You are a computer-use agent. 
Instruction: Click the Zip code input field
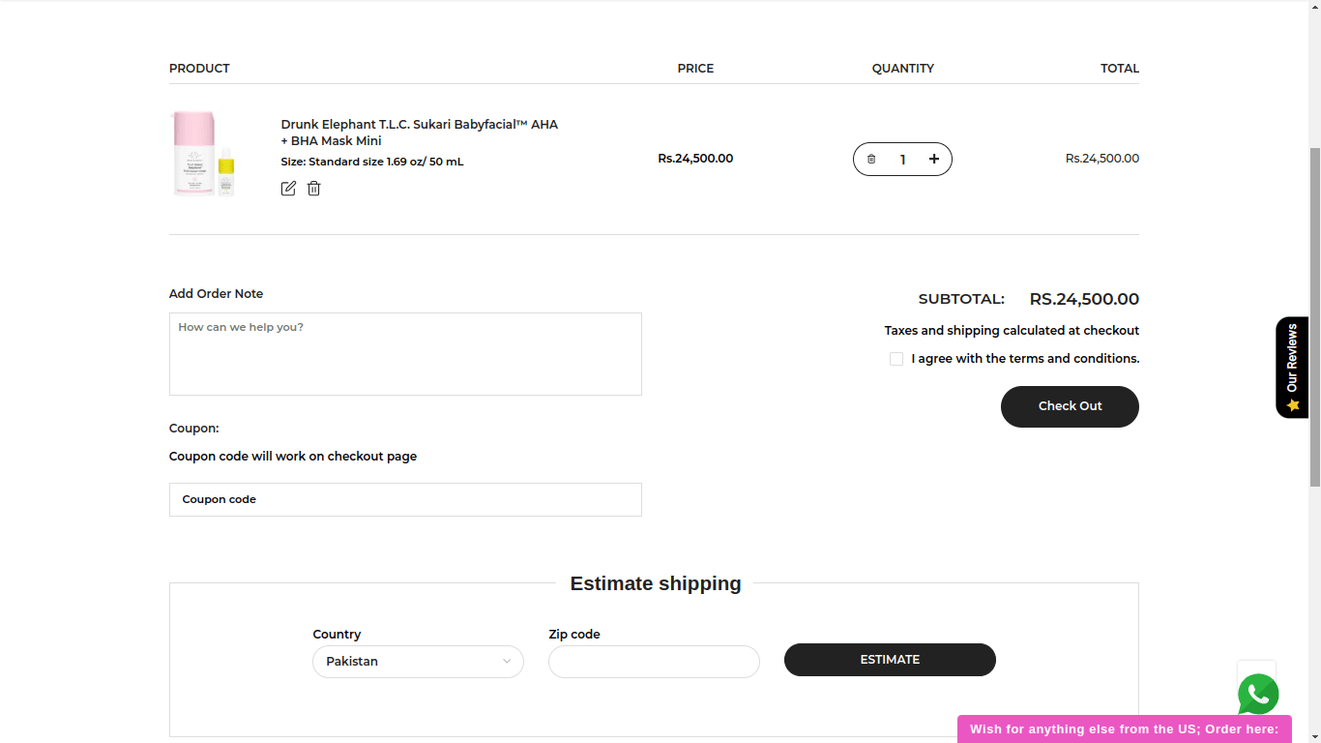click(x=654, y=662)
